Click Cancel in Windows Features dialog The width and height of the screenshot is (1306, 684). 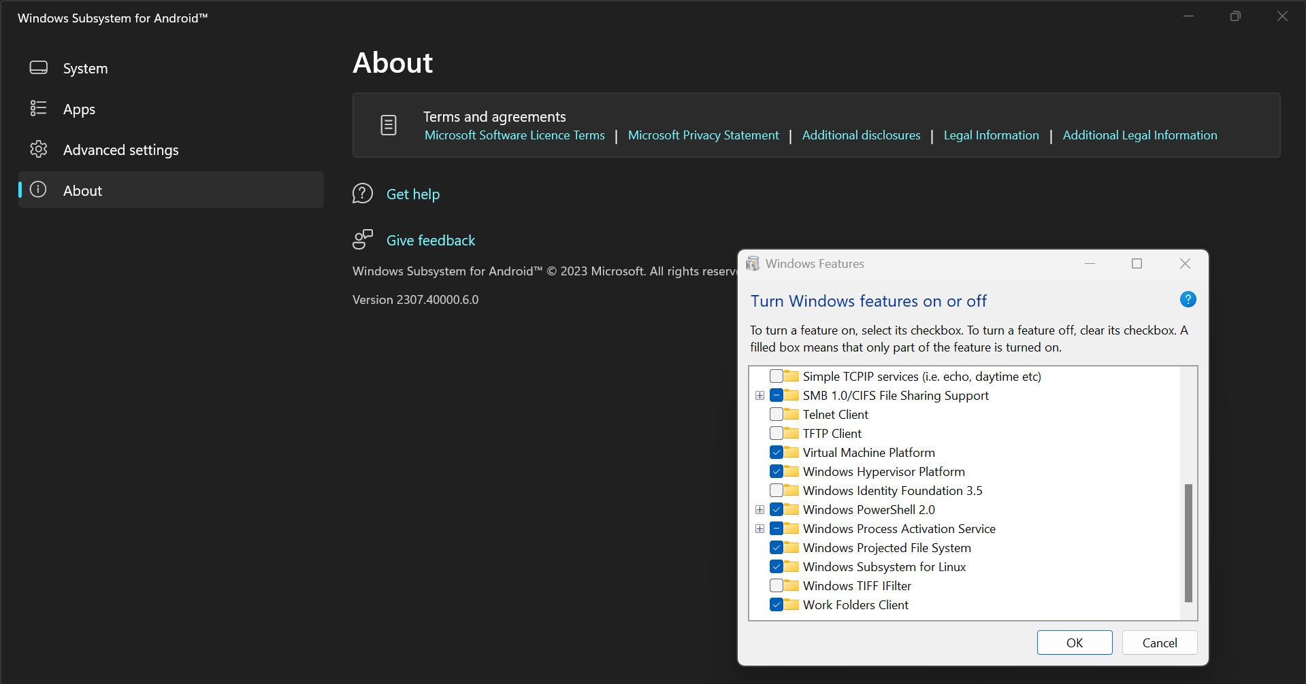(x=1160, y=643)
